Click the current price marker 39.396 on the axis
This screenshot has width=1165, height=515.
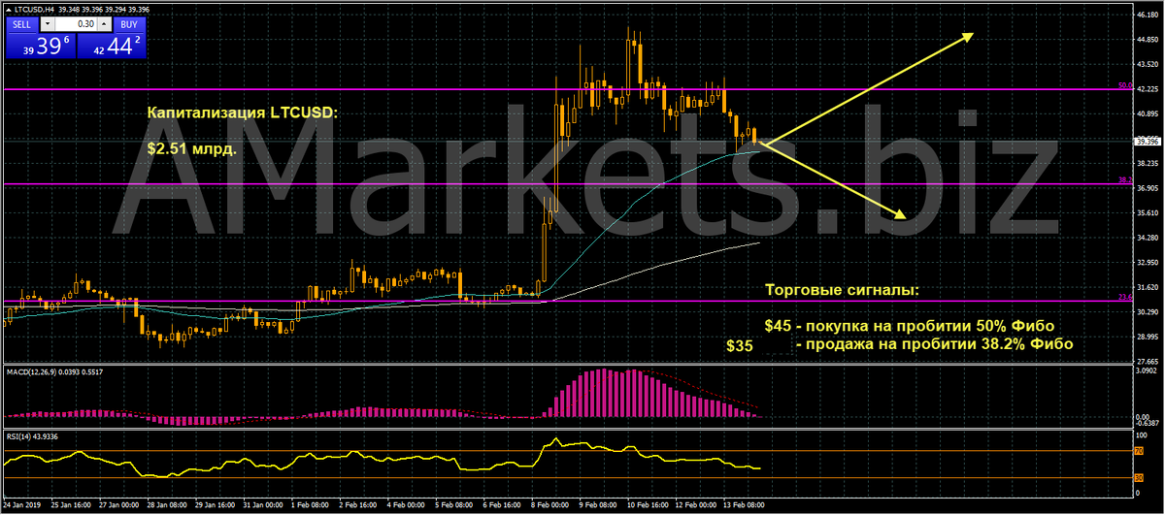coord(1147,143)
